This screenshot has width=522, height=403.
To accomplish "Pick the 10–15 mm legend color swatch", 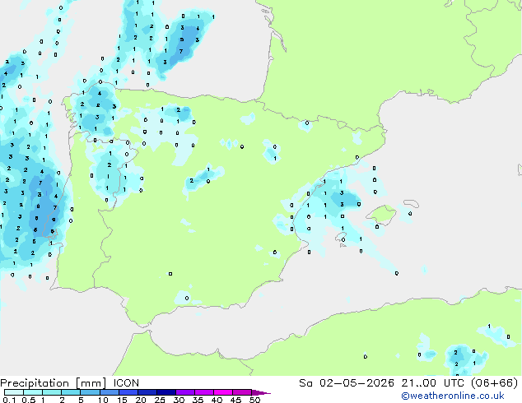I will pyautogui.click(x=109, y=392).
